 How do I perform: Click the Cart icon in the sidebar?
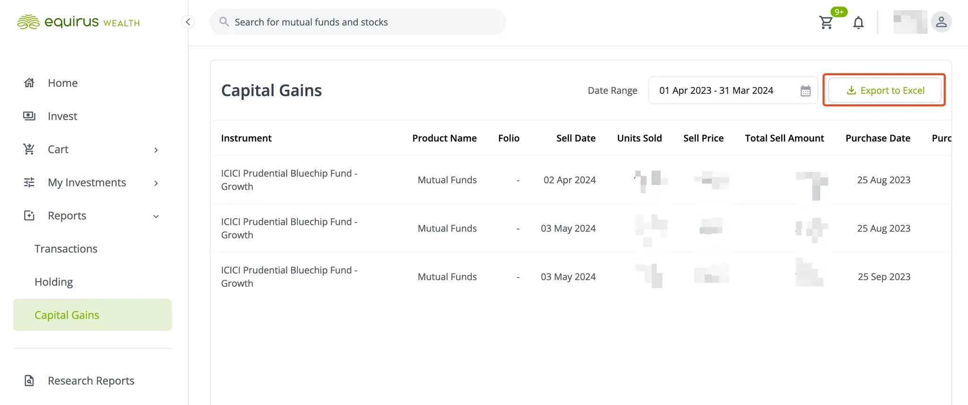(x=29, y=149)
